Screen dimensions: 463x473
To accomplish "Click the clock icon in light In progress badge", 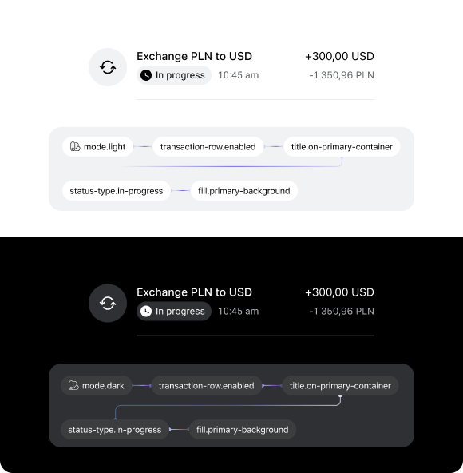I will click(x=146, y=75).
